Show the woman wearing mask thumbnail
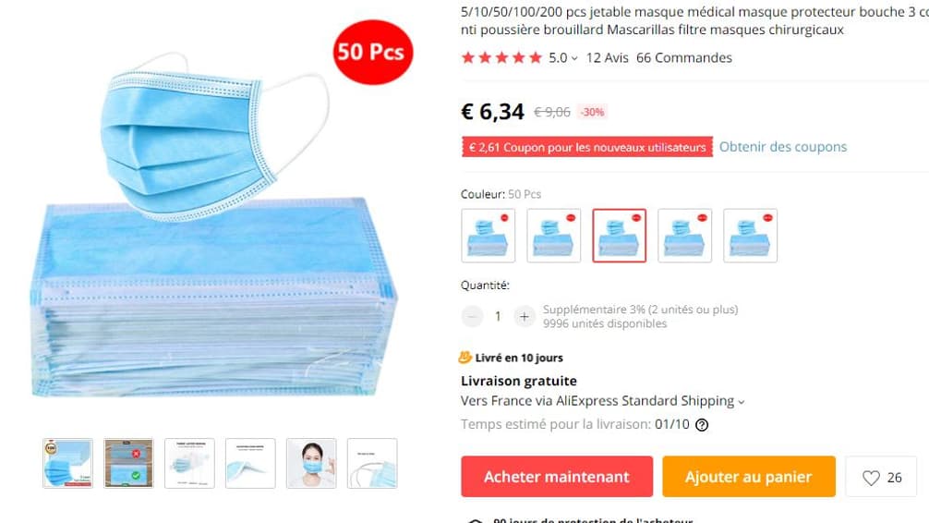Image resolution: width=929 pixels, height=523 pixels. click(x=311, y=463)
